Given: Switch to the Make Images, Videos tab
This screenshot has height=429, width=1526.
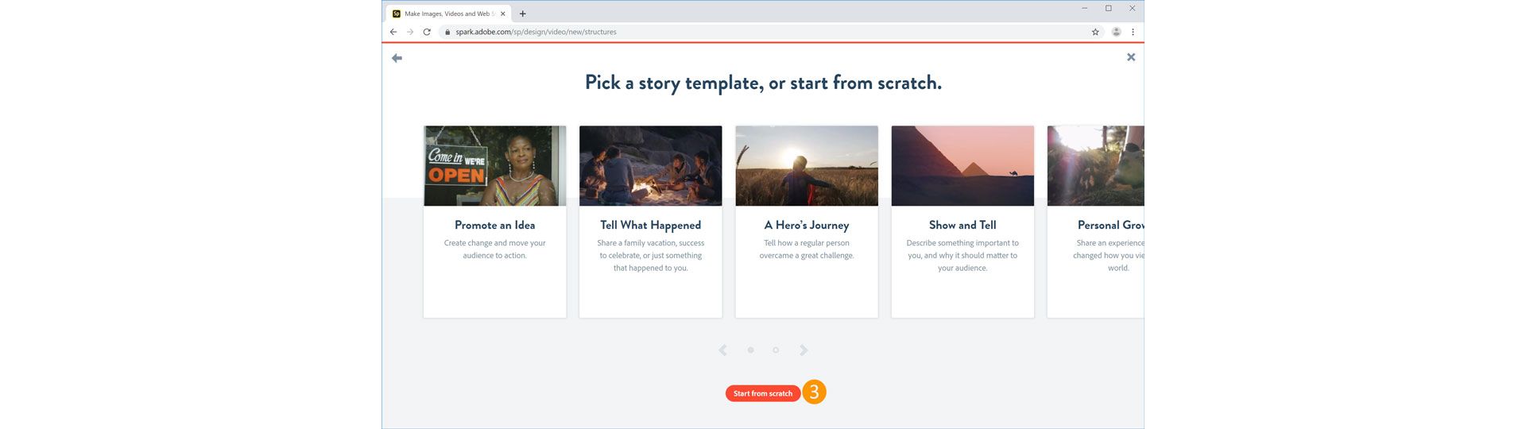Looking at the screenshot, I should [445, 14].
